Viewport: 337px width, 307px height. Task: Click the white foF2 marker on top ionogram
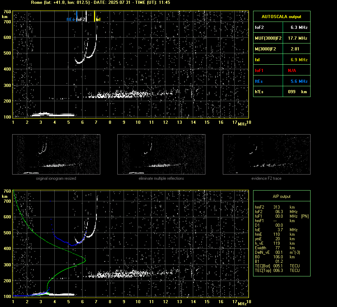tap(86, 16)
